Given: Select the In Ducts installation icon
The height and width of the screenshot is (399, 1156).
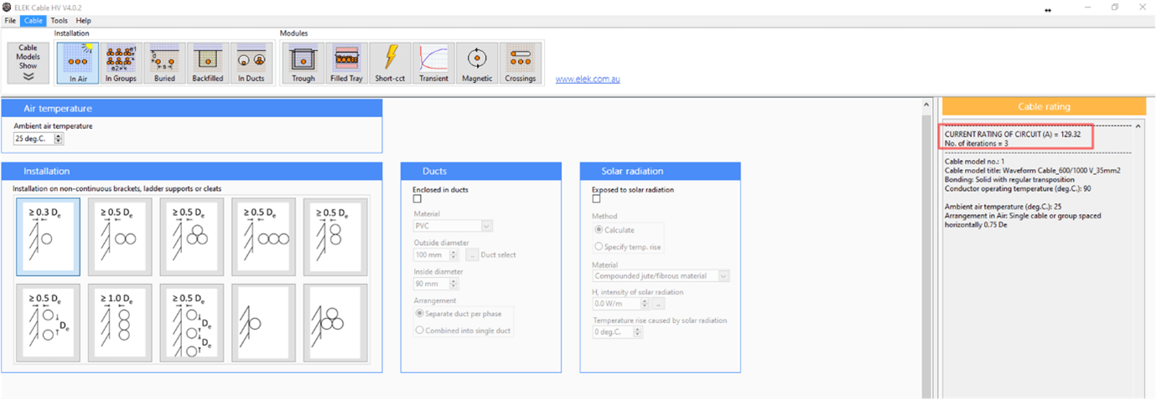Looking at the screenshot, I should (x=251, y=64).
